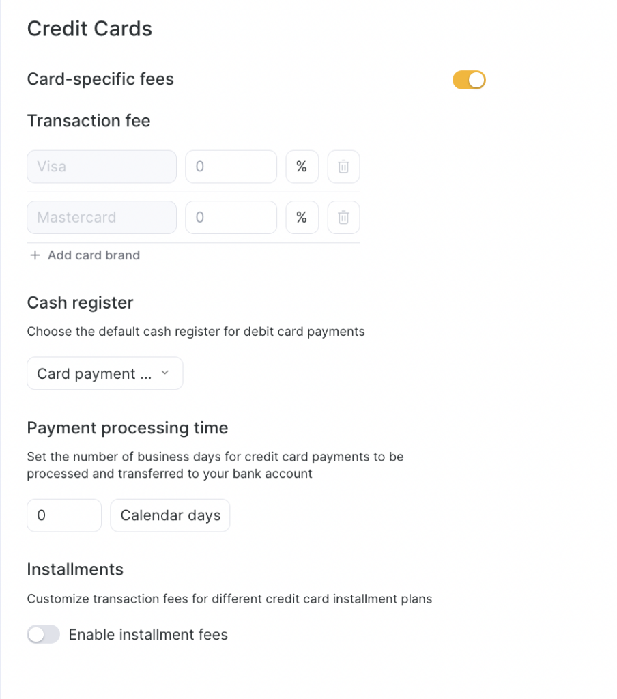The width and height of the screenshot is (617, 699).
Task: Click the Add card brand link
Action: (x=94, y=255)
